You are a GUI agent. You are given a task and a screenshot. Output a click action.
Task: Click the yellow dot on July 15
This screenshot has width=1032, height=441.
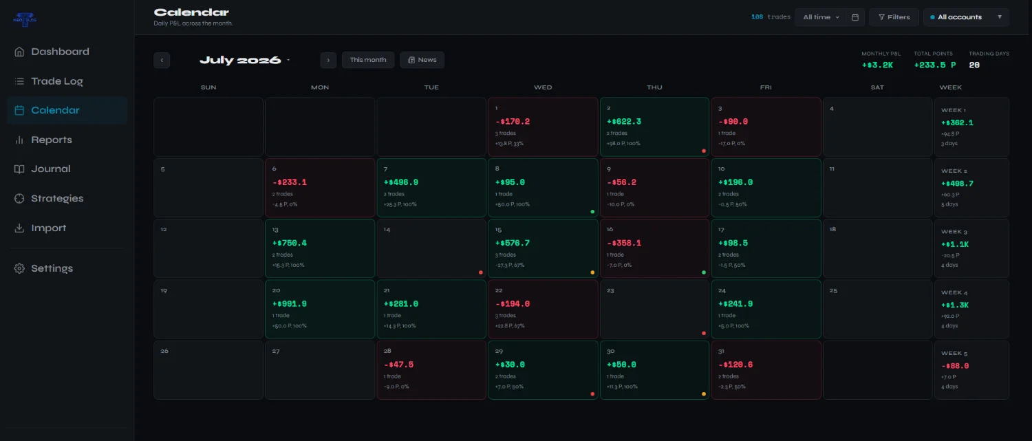pos(592,272)
